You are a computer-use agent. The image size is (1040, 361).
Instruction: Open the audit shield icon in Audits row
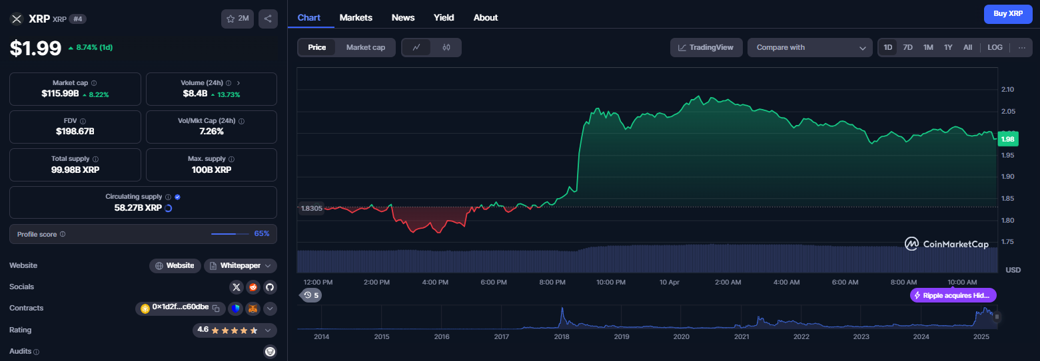coord(270,352)
